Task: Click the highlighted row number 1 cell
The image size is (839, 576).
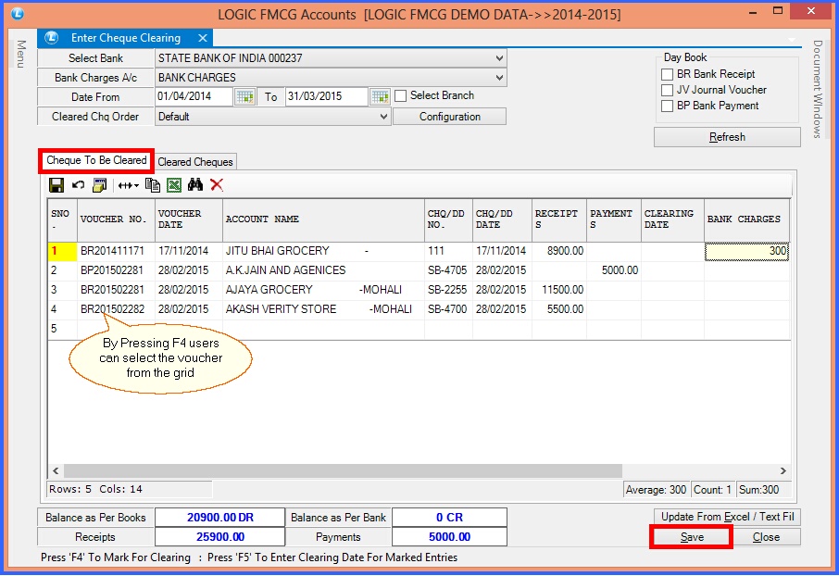Action: [63, 251]
